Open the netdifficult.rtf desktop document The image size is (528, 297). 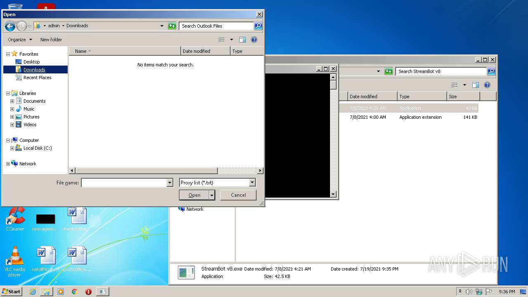point(45,259)
